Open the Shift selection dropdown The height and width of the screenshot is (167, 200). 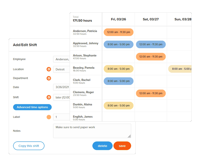61,97
